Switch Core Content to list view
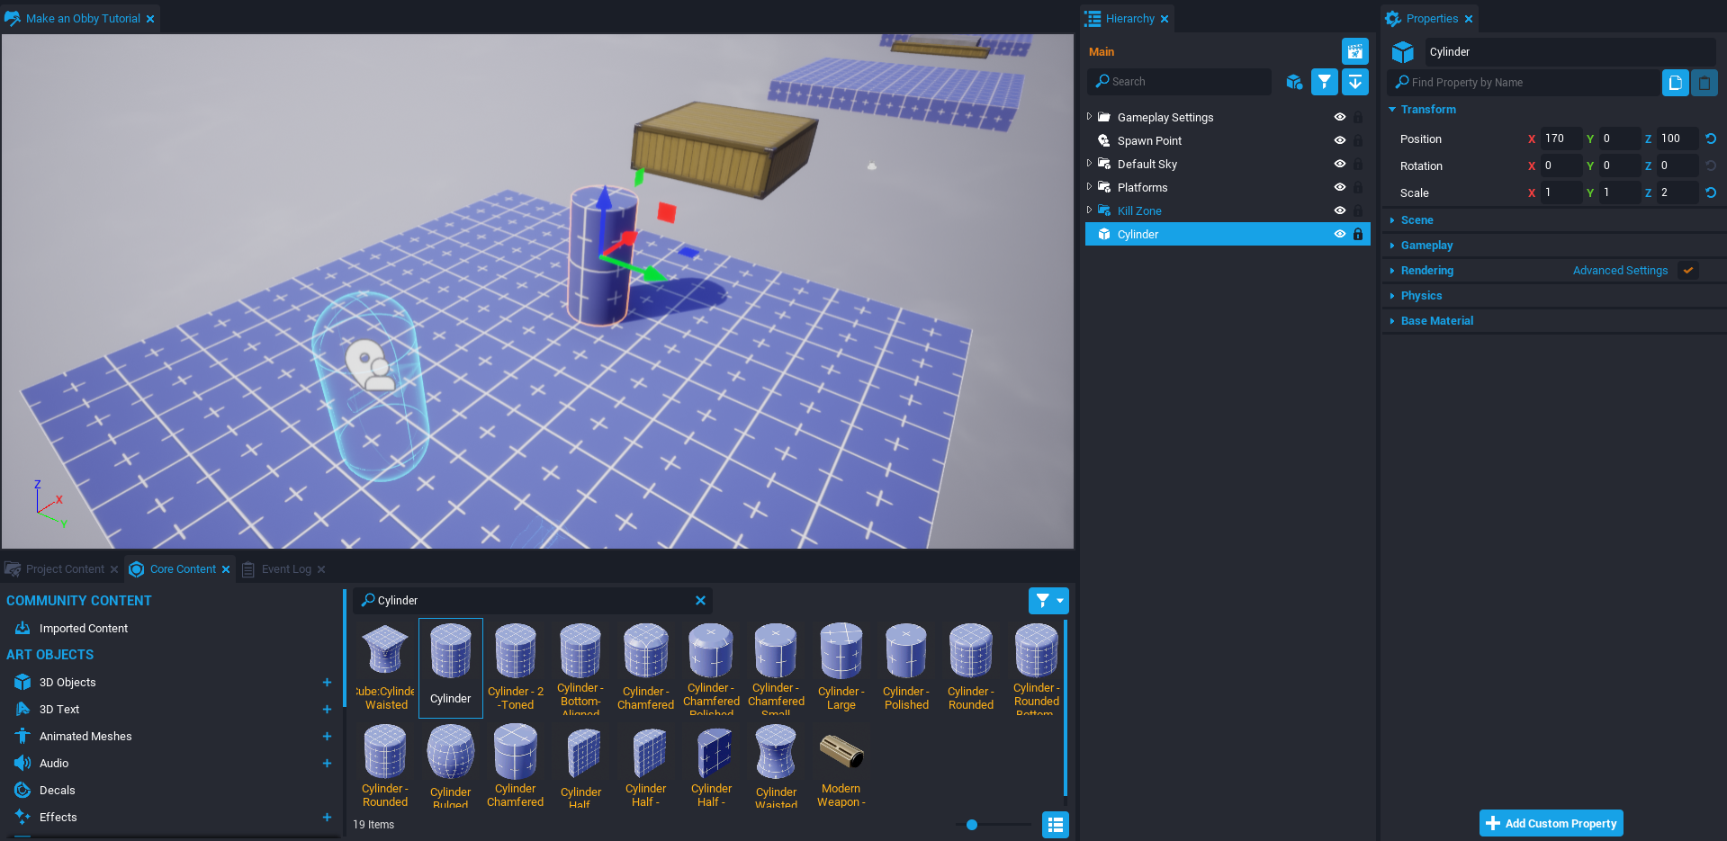The height and width of the screenshot is (841, 1727). click(1055, 824)
